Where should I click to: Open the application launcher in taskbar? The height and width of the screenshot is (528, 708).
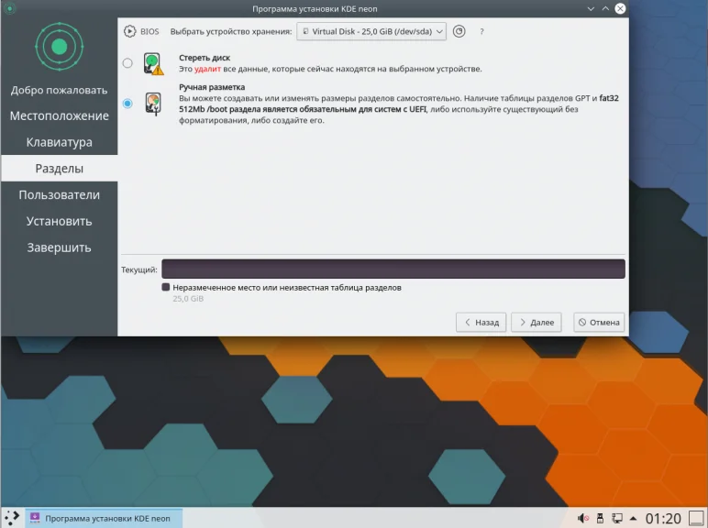point(12,518)
